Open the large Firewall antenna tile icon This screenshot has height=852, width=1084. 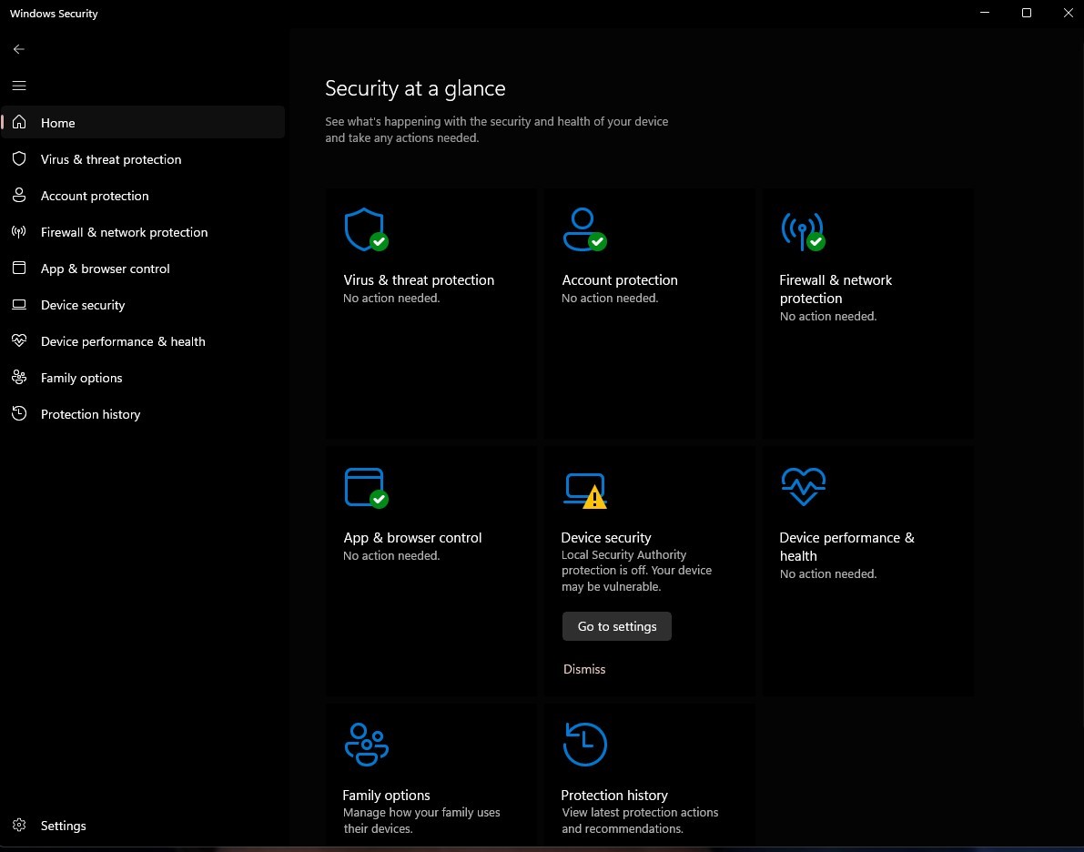click(803, 232)
